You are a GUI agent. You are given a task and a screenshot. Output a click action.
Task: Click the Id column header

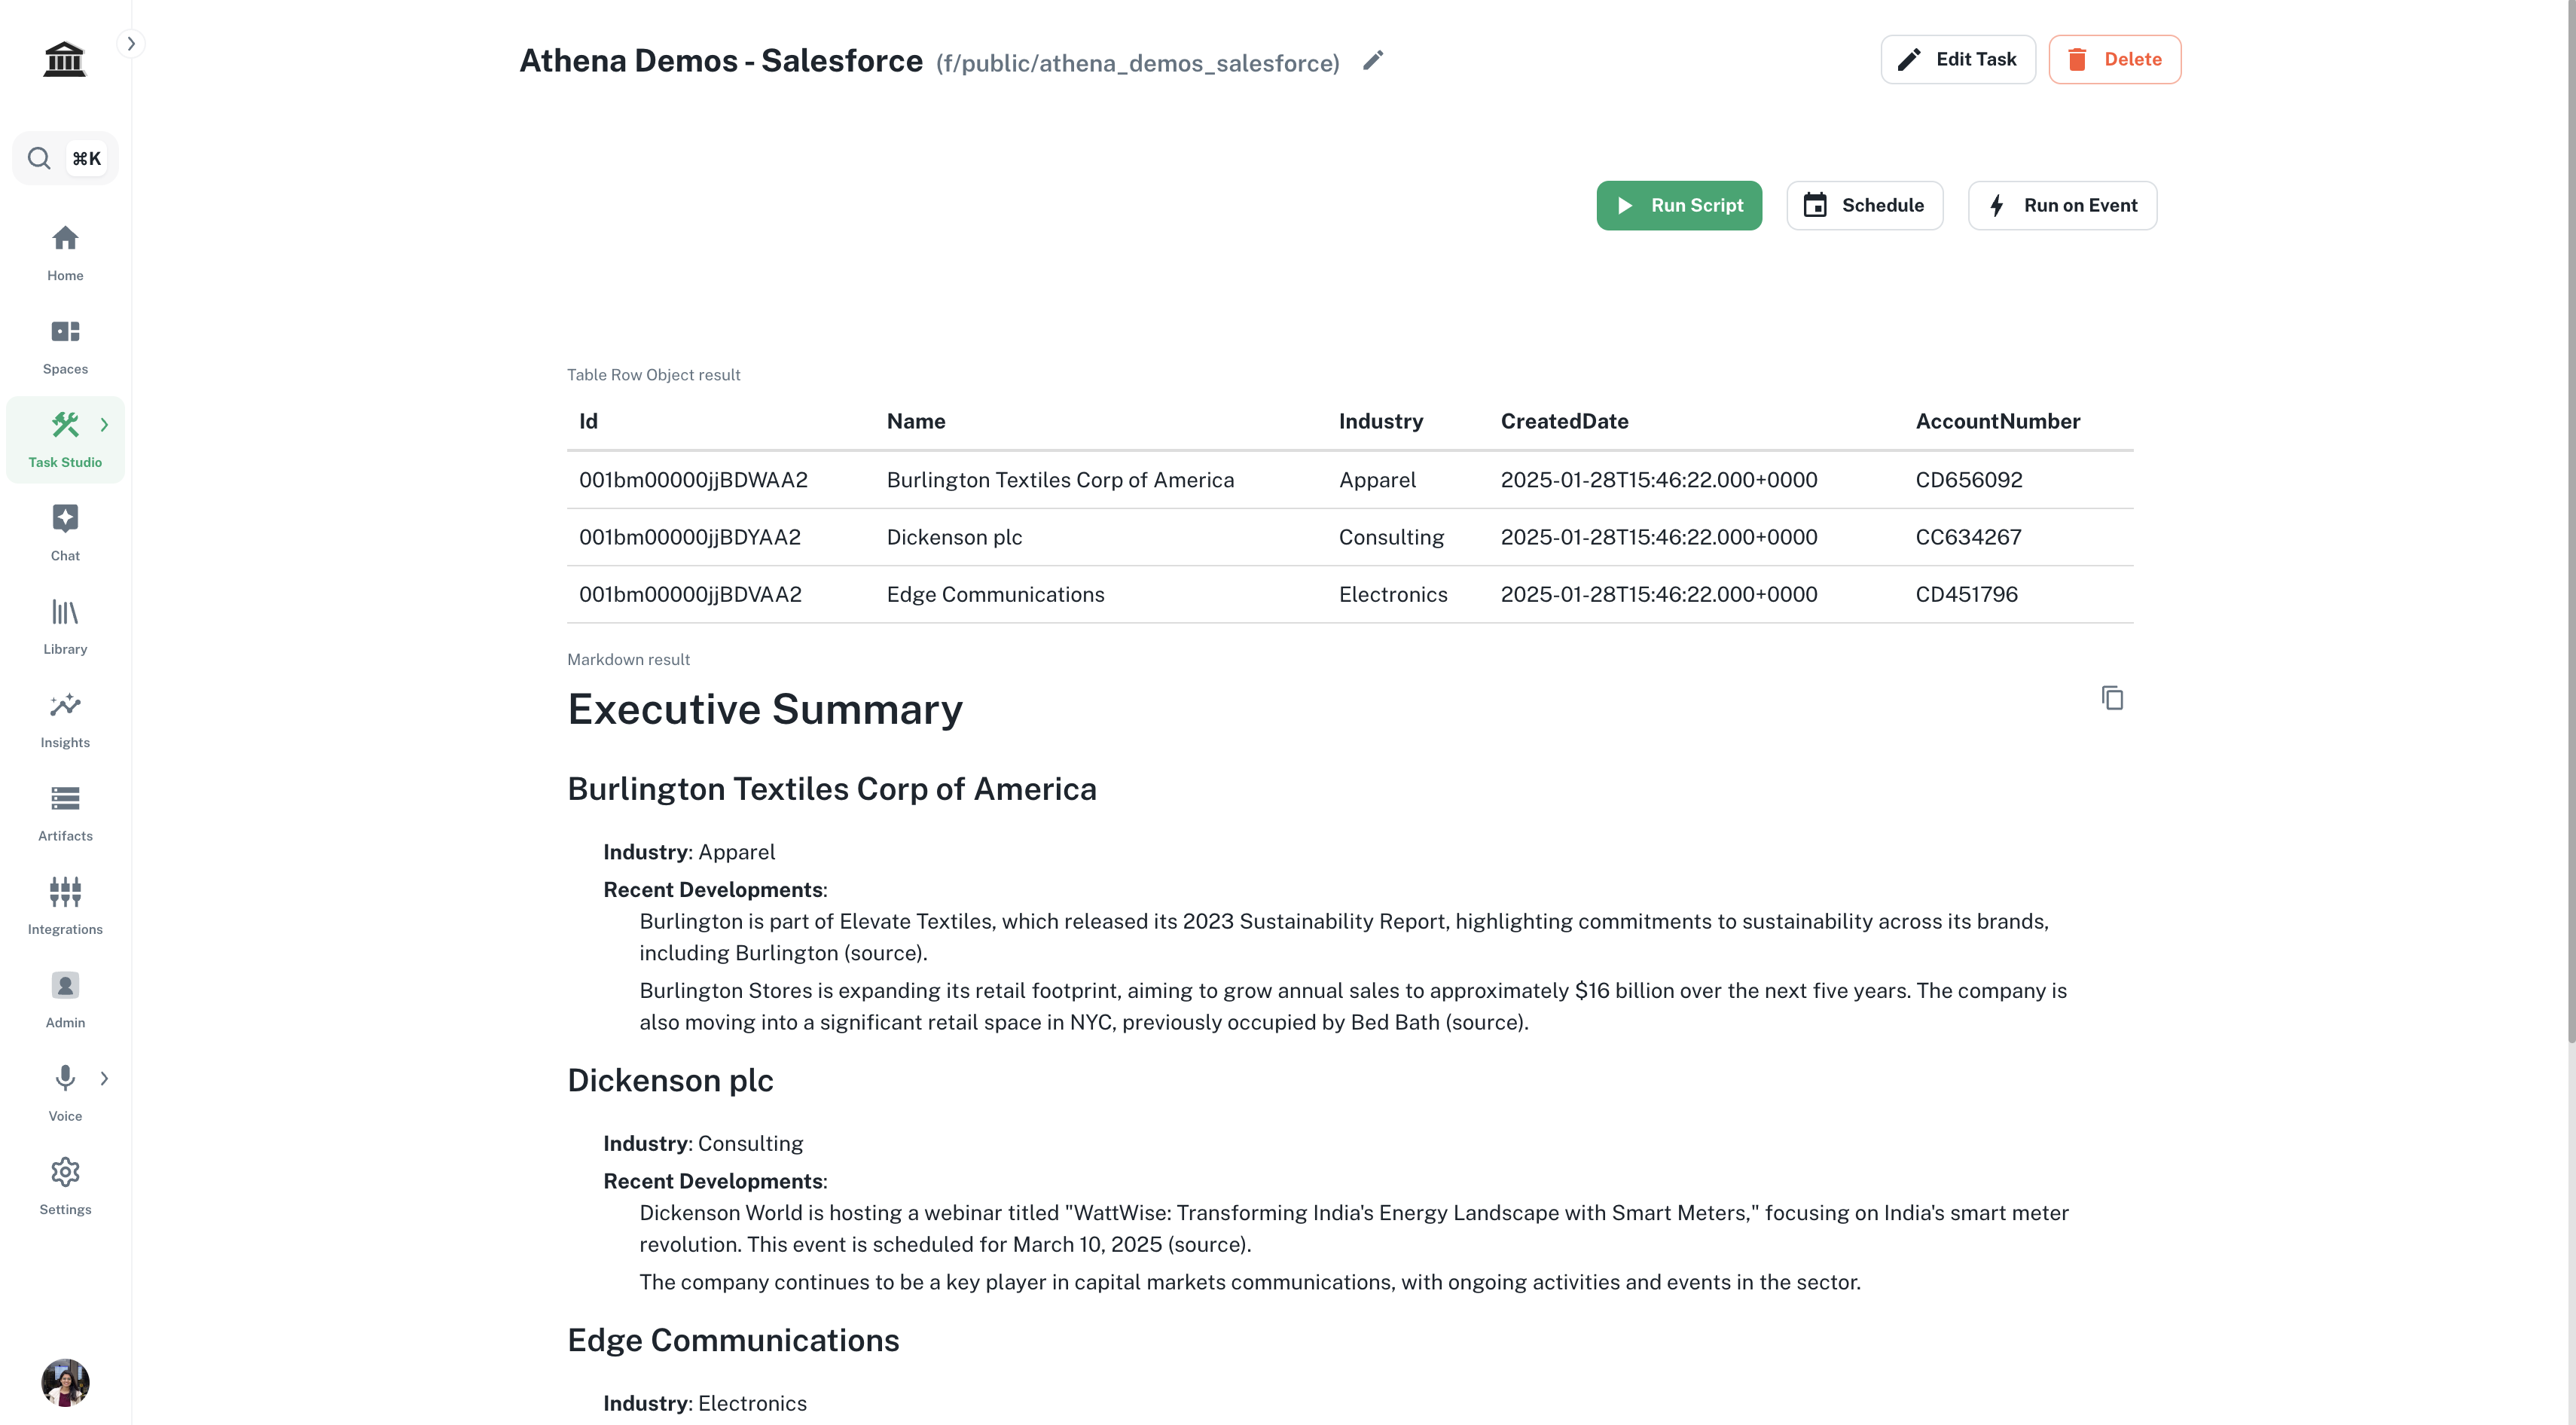click(588, 421)
